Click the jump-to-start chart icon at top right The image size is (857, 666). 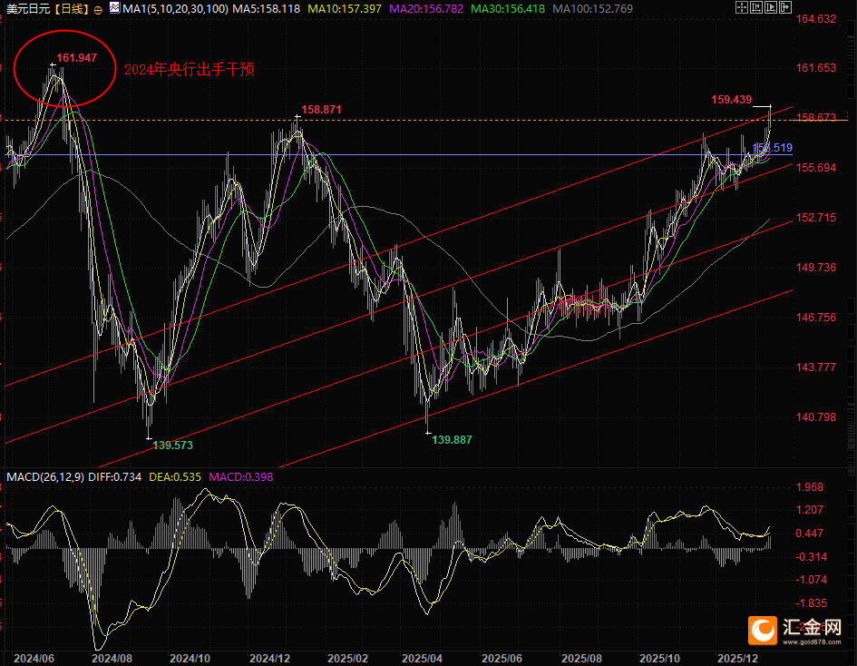pyautogui.click(x=756, y=7)
